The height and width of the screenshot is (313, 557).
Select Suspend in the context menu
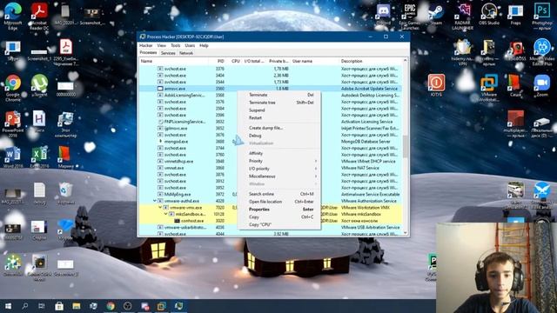click(279, 110)
